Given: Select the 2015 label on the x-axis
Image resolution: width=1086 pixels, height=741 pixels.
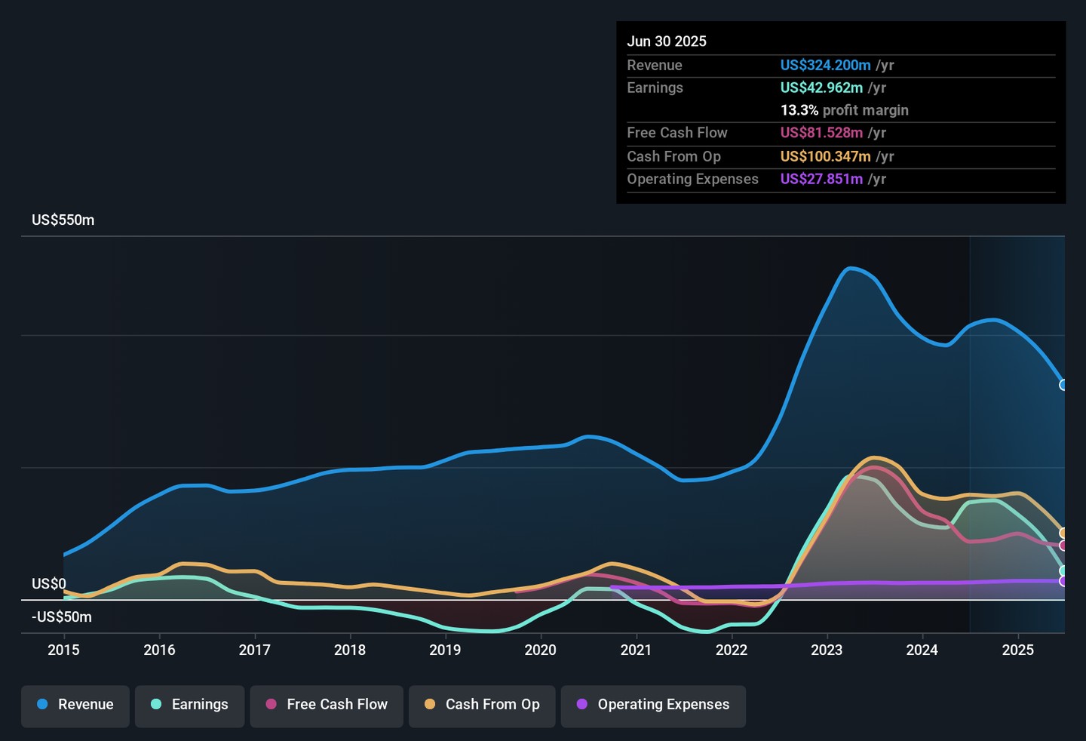Looking at the screenshot, I should click(x=63, y=650).
